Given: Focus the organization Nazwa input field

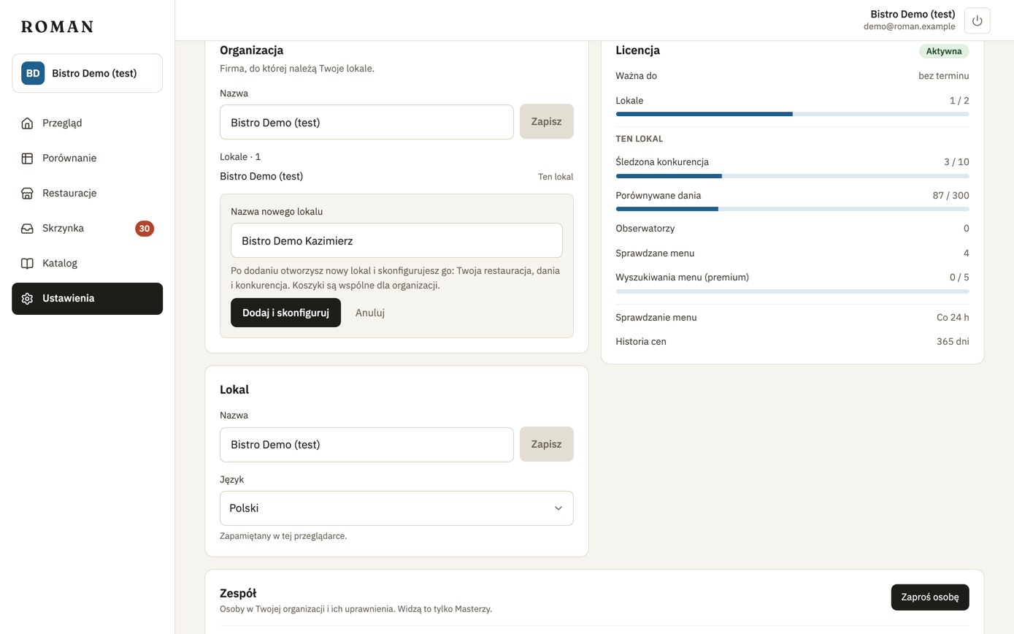Looking at the screenshot, I should [x=366, y=122].
